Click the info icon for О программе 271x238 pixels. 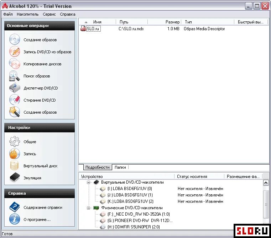point(15,219)
